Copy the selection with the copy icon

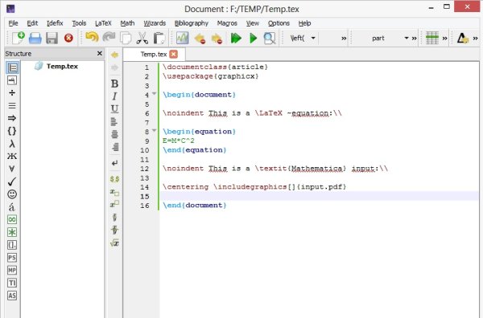pyautogui.click(x=126, y=38)
